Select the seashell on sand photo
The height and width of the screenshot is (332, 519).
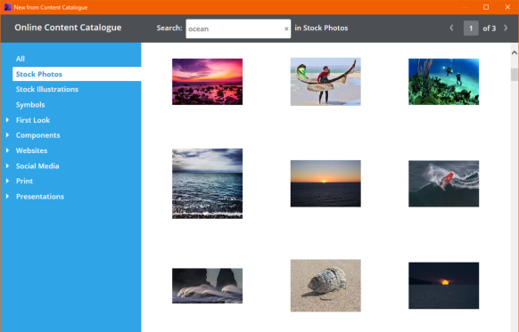325,286
